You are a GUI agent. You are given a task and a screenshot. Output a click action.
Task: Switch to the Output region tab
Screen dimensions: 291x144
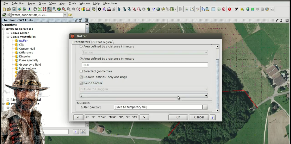click(102, 42)
